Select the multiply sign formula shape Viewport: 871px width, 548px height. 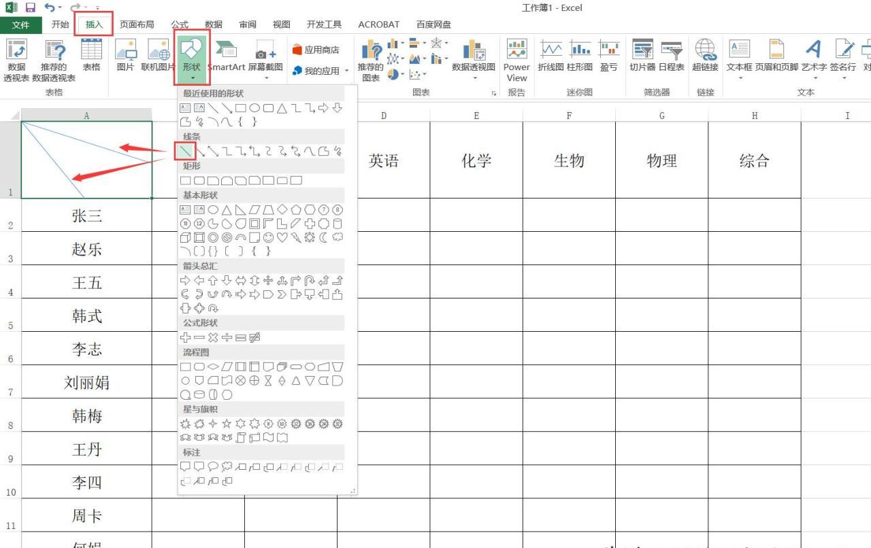click(213, 337)
